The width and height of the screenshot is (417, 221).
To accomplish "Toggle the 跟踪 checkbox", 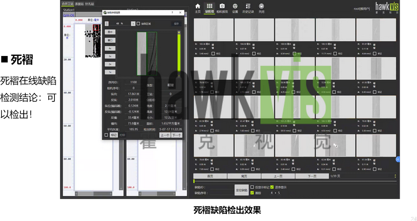I will point(252,193).
